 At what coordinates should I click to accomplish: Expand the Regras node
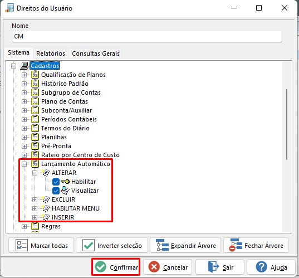pyautogui.click(x=24, y=226)
